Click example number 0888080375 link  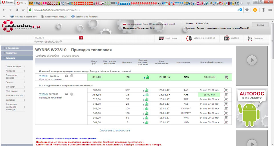(52, 42)
